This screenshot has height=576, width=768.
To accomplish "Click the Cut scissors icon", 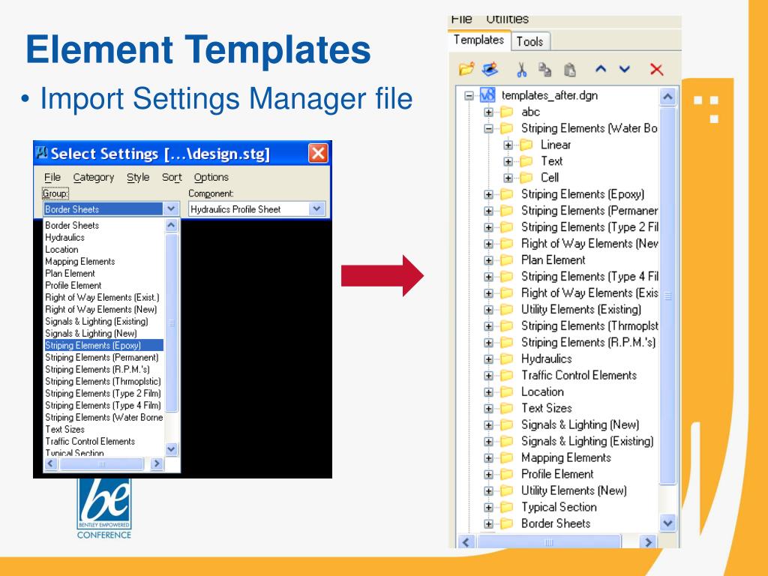I will pyautogui.click(x=522, y=70).
